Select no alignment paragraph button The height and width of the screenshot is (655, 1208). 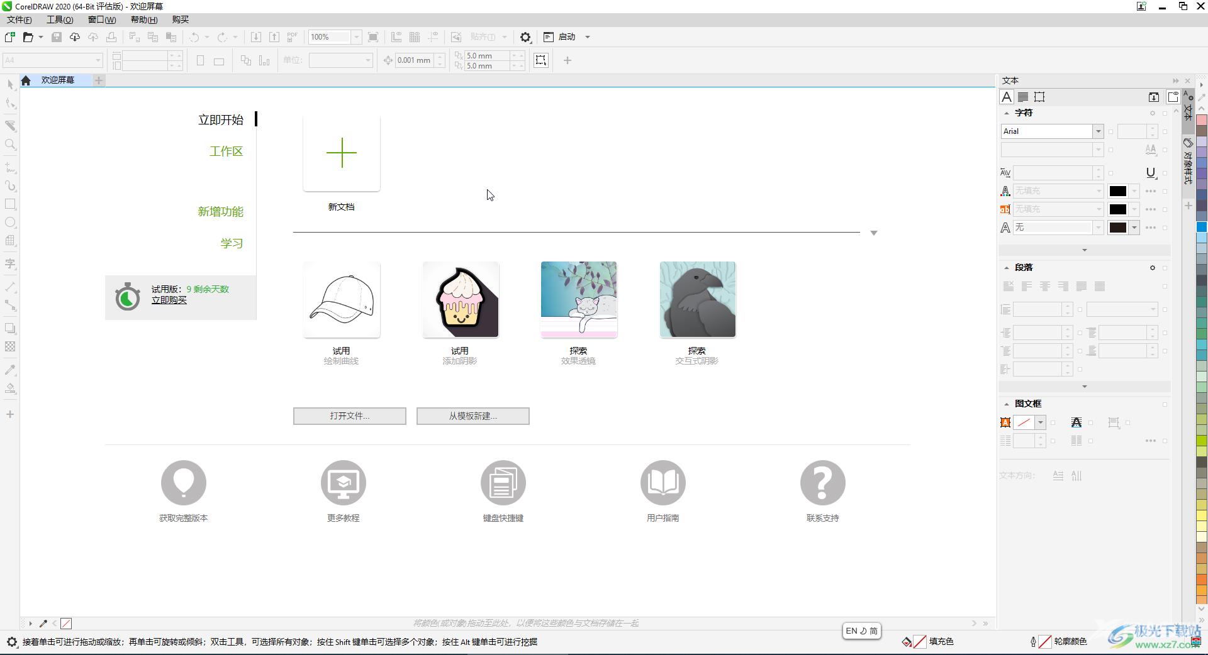click(1009, 287)
